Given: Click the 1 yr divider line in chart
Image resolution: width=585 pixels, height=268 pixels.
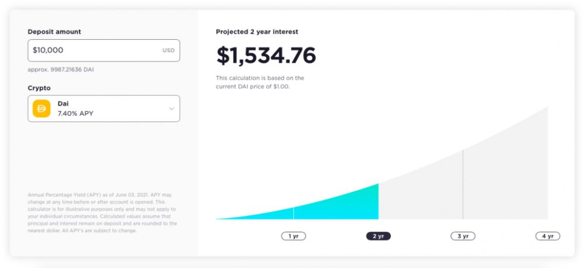Looking at the screenshot, I should coord(294,214).
